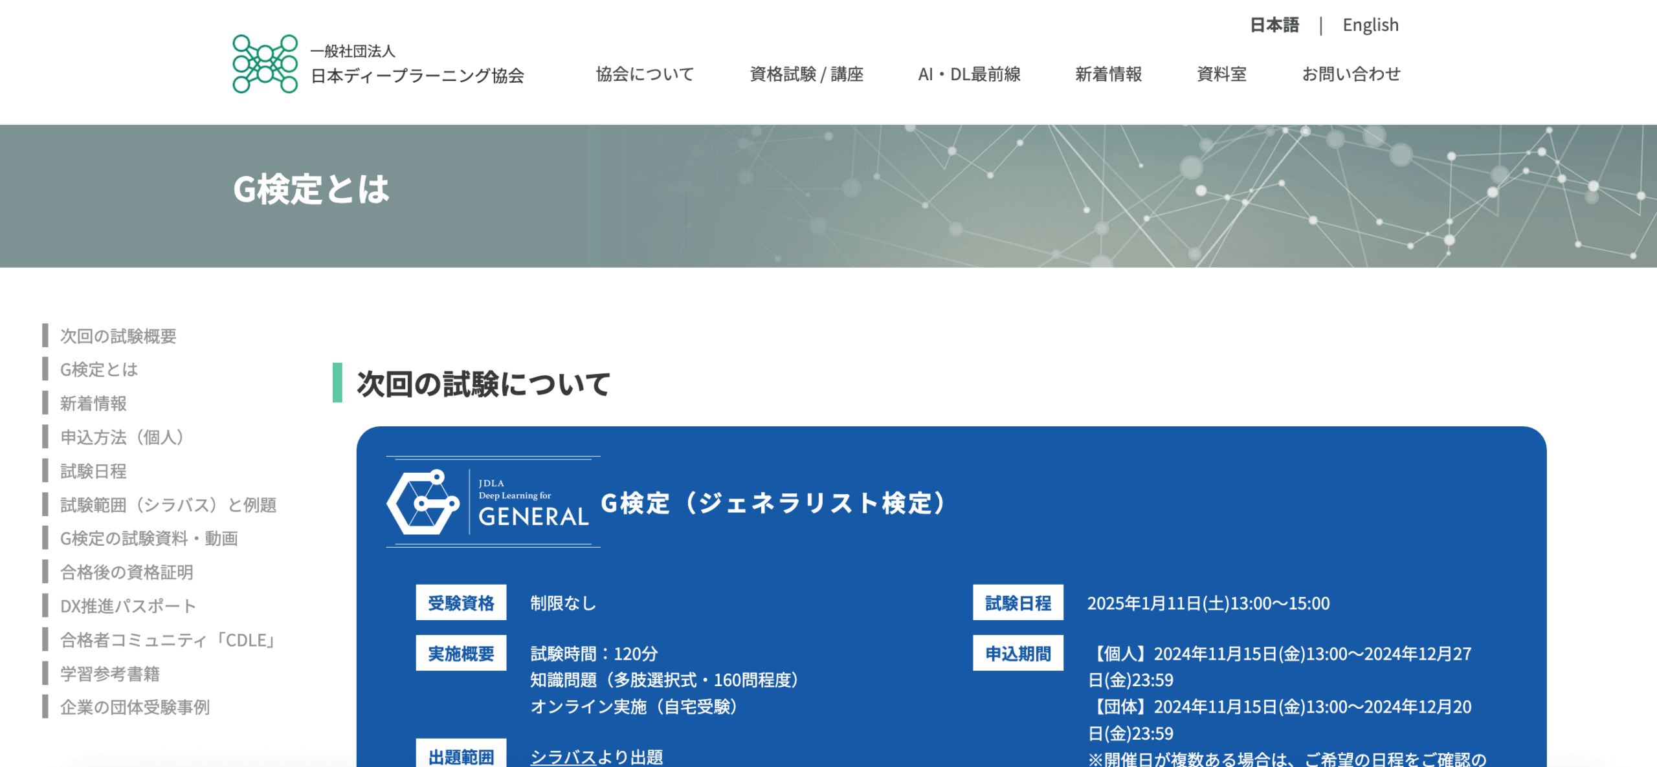
Task: Open 試験範囲（シラバス）と例題 sidebar link
Action: 168,504
